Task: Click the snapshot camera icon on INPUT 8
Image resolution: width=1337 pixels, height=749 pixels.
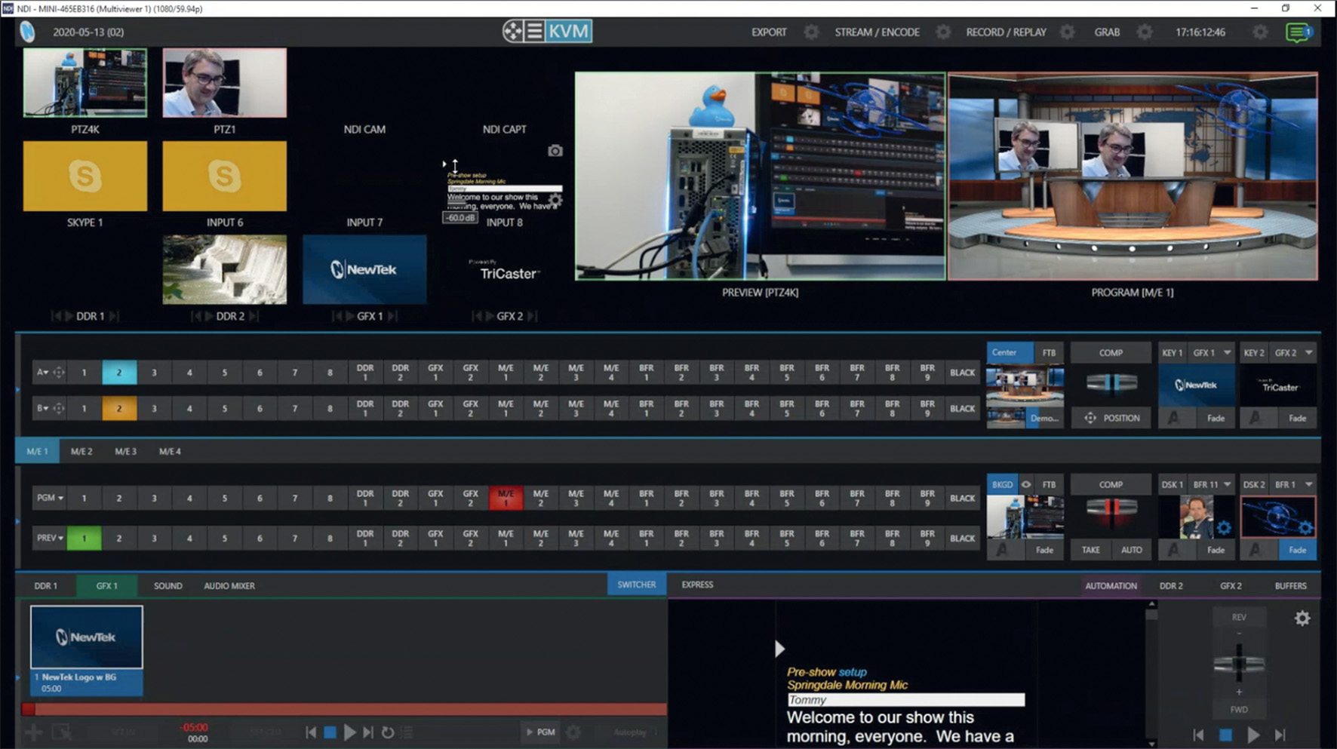Action: pos(555,151)
